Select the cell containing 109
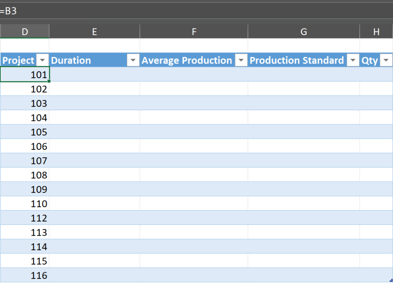The height and width of the screenshot is (283, 393). click(25, 189)
